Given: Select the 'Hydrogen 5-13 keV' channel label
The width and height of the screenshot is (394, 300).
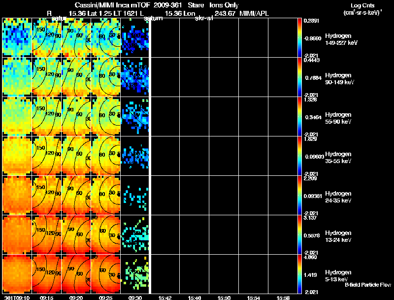Looking at the screenshot, I should click(338, 276).
